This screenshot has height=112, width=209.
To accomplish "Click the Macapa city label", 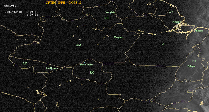I will point(177,22).
